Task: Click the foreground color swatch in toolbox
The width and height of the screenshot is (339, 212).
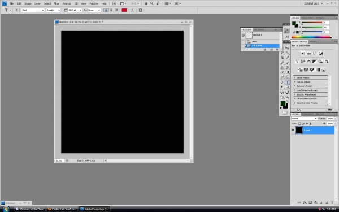Action: pos(283,103)
